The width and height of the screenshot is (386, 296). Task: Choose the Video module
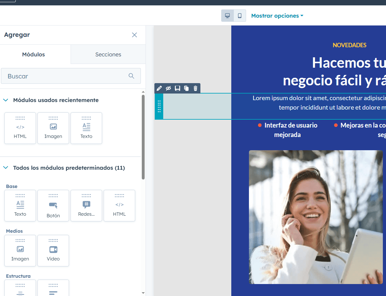pos(53,251)
